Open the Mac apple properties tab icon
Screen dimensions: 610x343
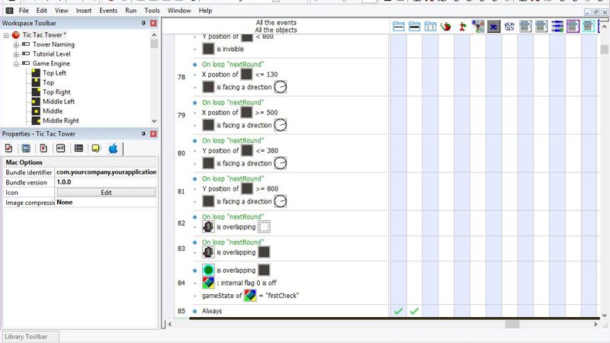click(113, 148)
